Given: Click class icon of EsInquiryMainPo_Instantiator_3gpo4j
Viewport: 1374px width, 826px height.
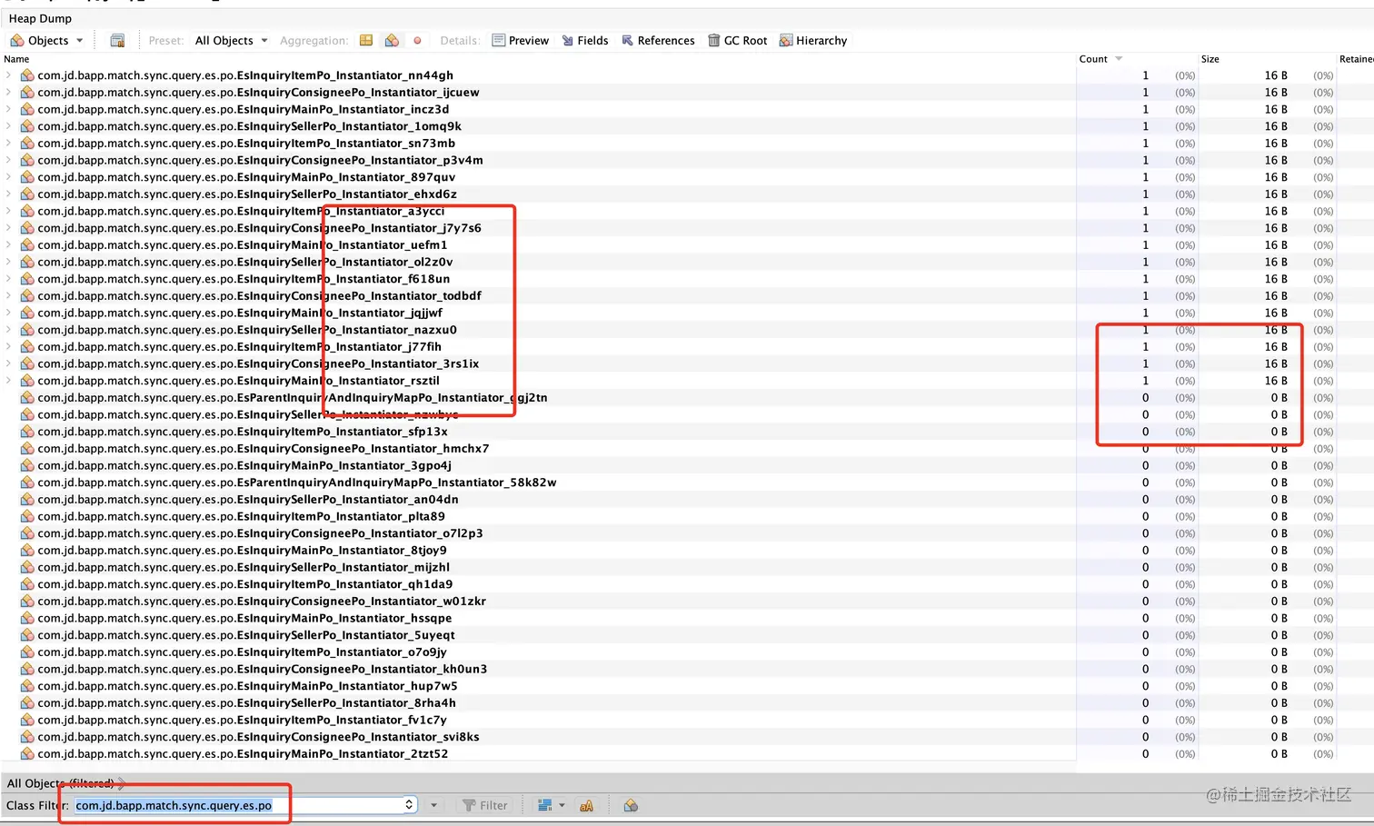Looking at the screenshot, I should pyautogui.click(x=27, y=465).
